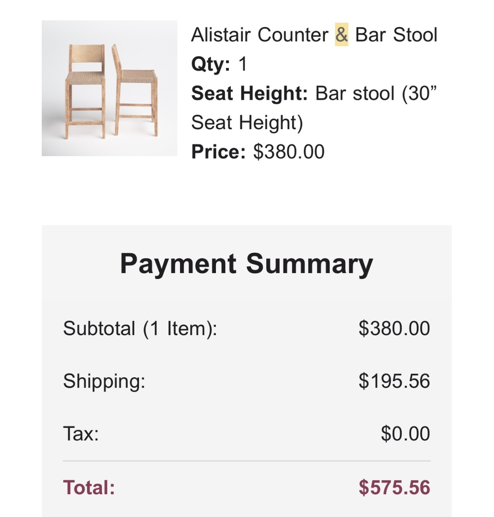The image size is (494, 517).
Task: Click the divider line above Total
Action: tap(246, 461)
